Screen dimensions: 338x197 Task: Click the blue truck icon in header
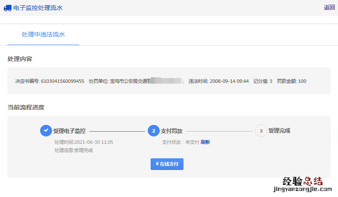(x=7, y=7)
